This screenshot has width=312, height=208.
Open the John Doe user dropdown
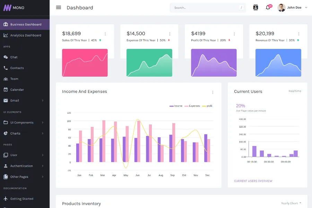click(x=293, y=8)
